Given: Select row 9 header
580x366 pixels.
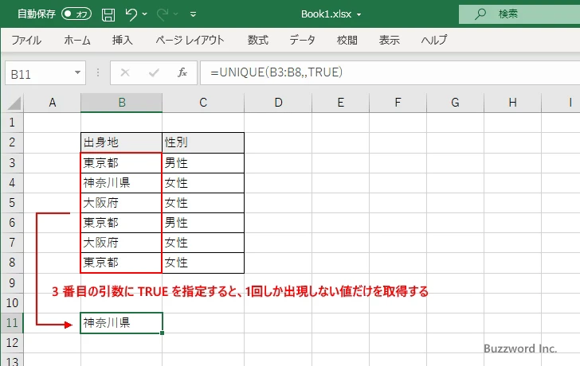Looking at the screenshot, I should point(12,283).
